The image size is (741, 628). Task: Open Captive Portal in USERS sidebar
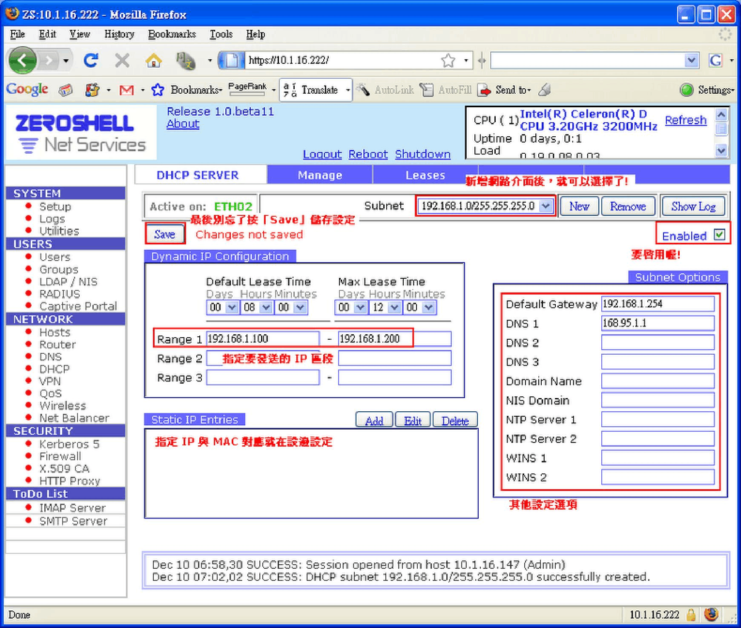click(78, 306)
